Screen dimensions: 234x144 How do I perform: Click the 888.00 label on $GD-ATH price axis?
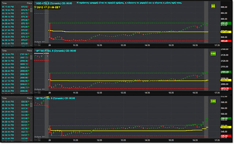point(224,7)
